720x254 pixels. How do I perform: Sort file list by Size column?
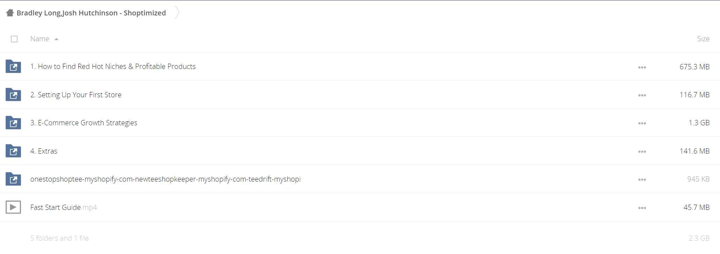pos(703,39)
